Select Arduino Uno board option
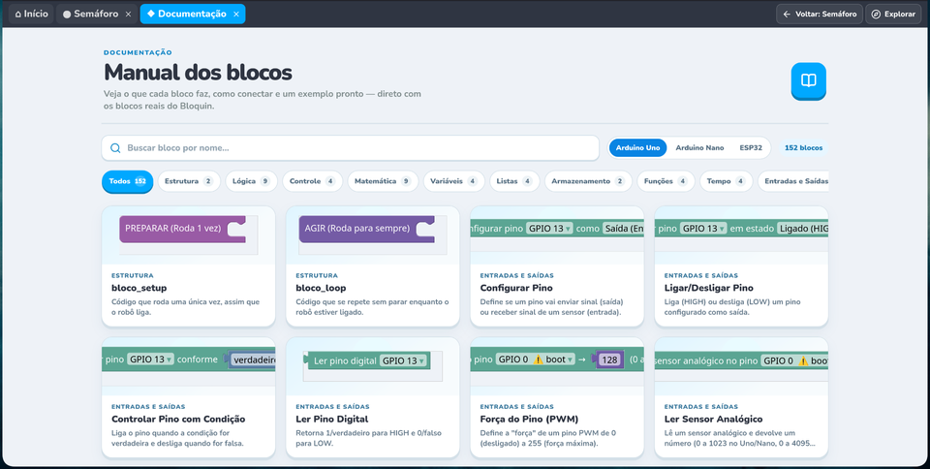The height and width of the screenshot is (469, 930). tap(637, 147)
